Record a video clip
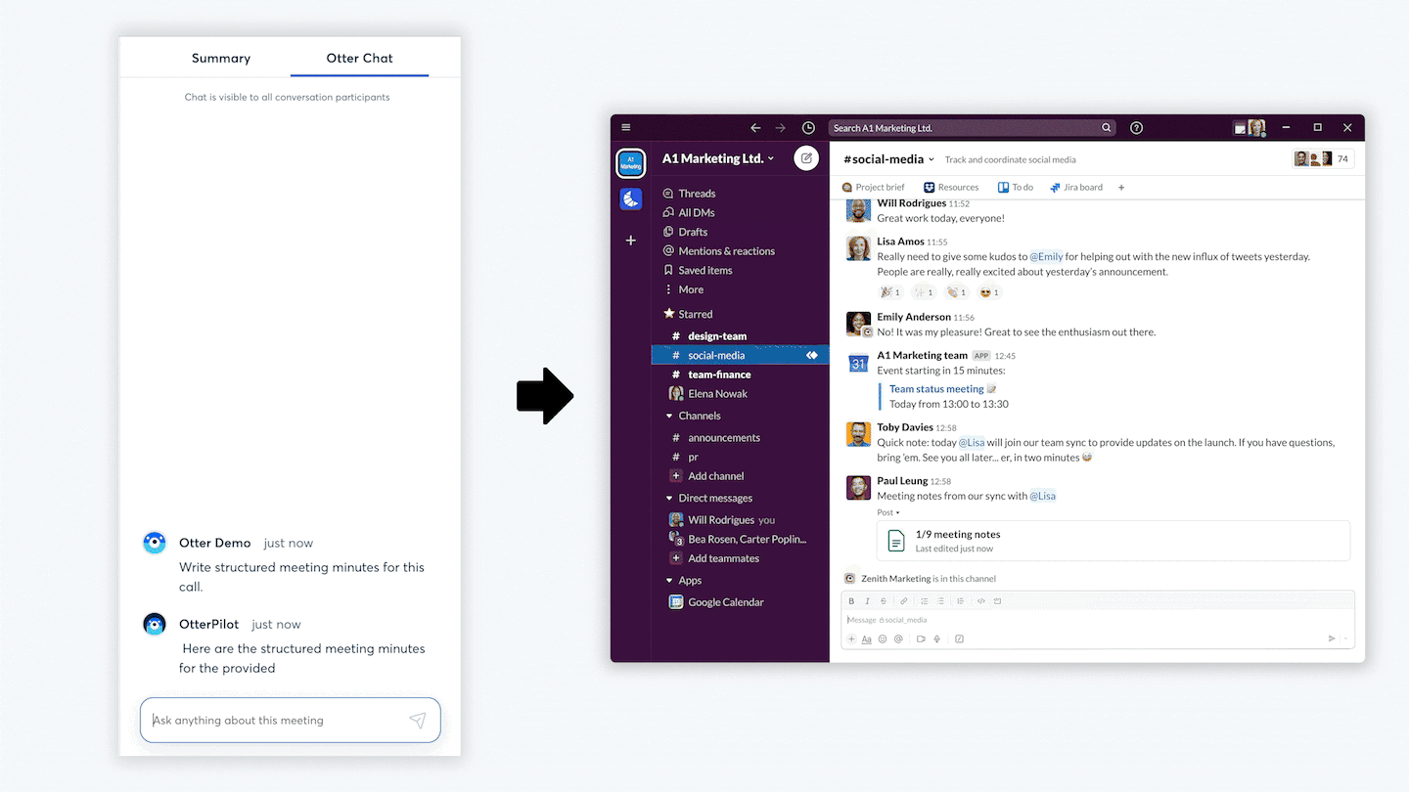 click(921, 638)
